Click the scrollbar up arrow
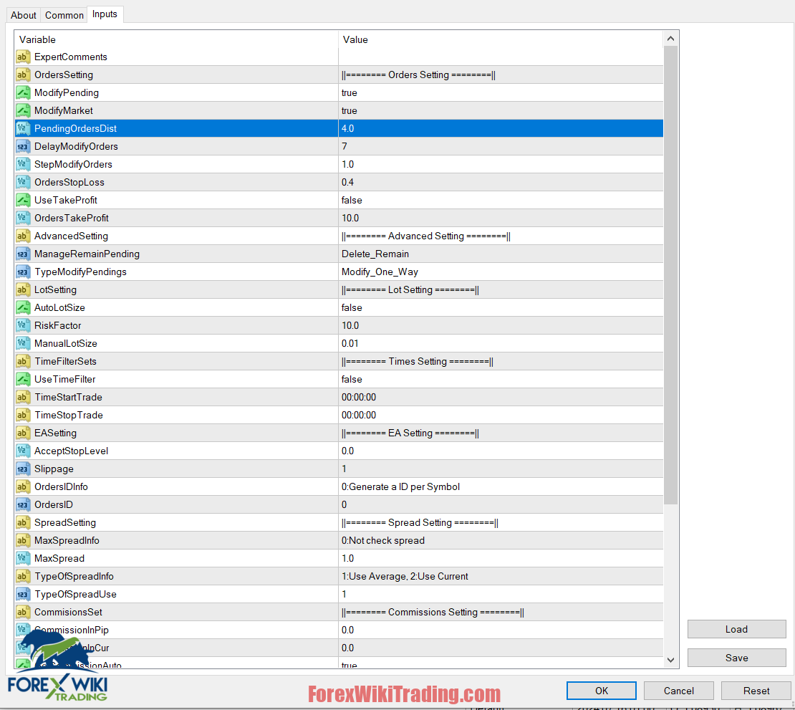Image resolution: width=795 pixels, height=710 pixels. (670, 39)
